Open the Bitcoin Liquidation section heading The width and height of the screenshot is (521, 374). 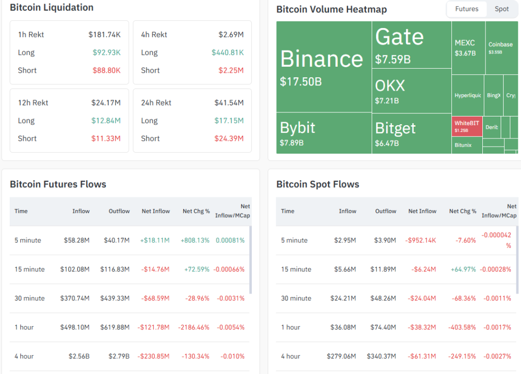tap(50, 8)
